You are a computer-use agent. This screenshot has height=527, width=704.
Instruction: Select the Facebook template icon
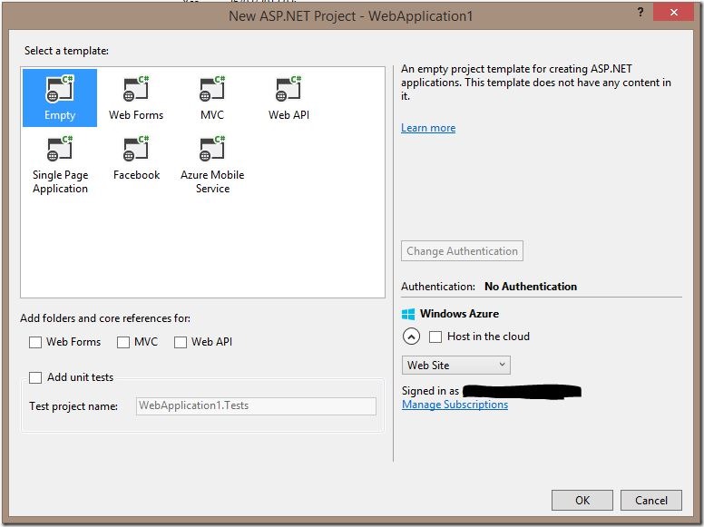point(136,148)
